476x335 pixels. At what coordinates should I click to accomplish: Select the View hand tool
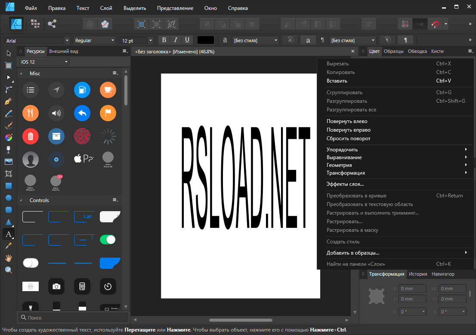pos(9,258)
